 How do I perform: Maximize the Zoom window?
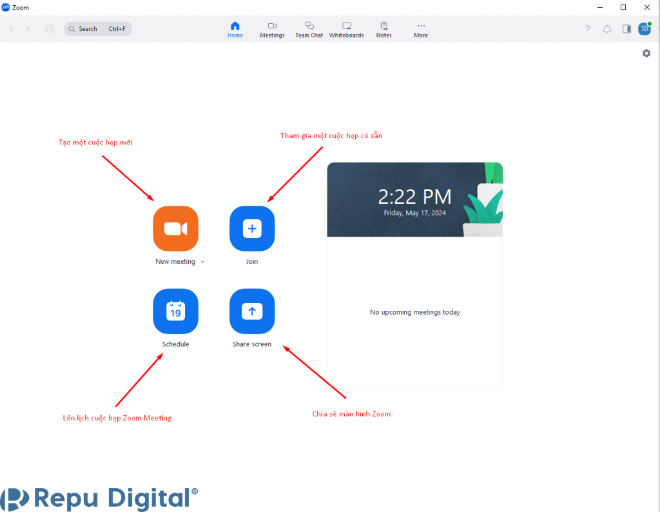pos(623,7)
